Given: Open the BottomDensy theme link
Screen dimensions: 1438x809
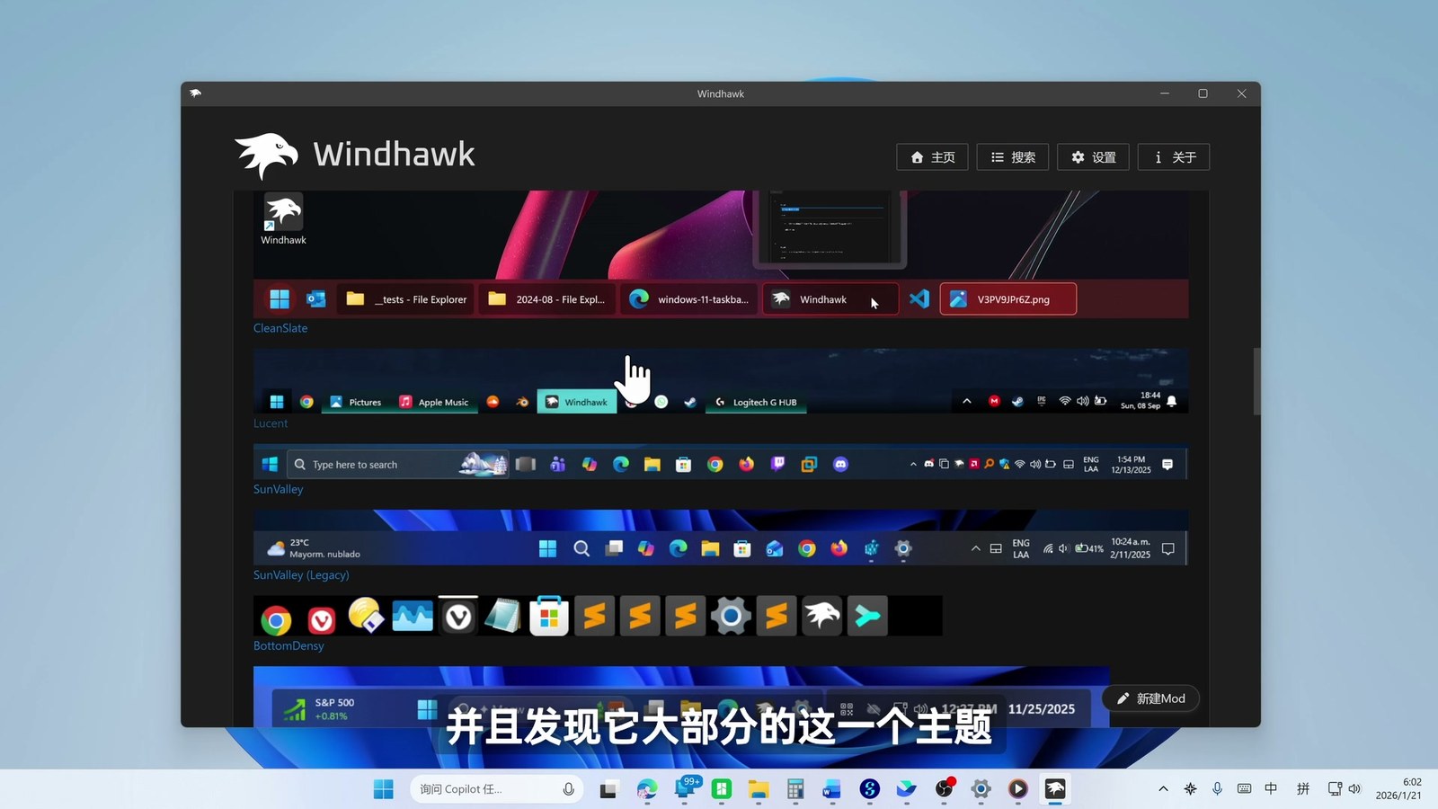Looking at the screenshot, I should coord(288,645).
